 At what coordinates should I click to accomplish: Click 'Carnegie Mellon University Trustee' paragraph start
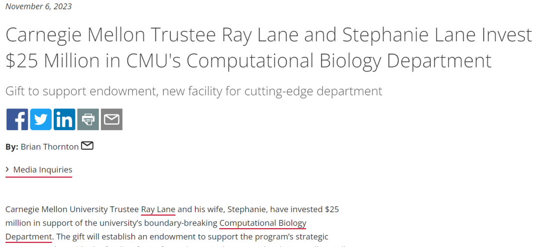click(72, 209)
